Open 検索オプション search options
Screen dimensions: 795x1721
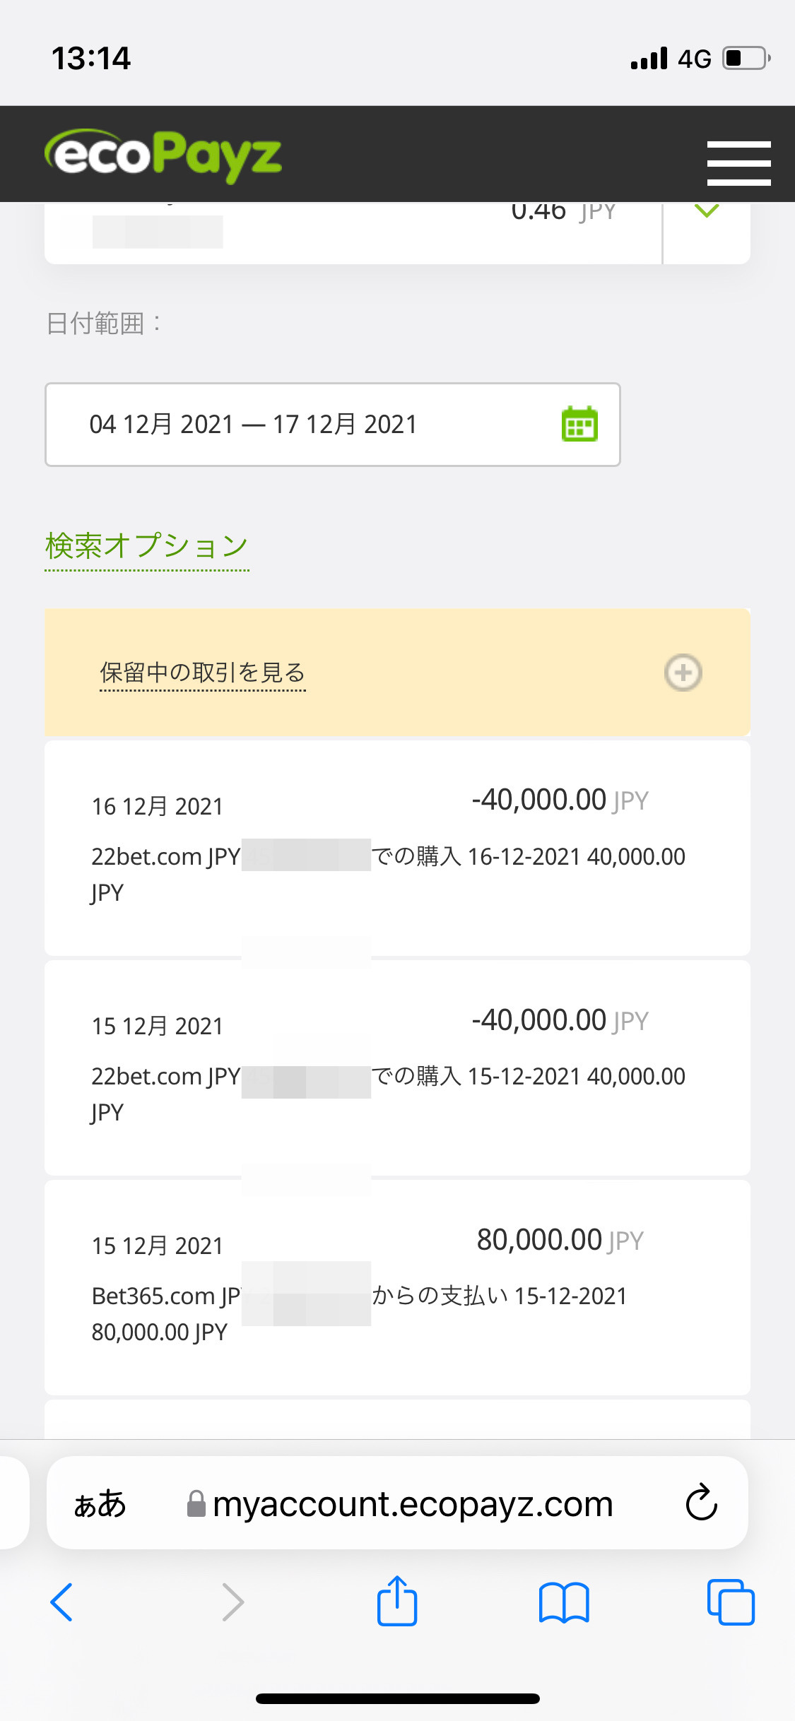pyautogui.click(x=147, y=547)
